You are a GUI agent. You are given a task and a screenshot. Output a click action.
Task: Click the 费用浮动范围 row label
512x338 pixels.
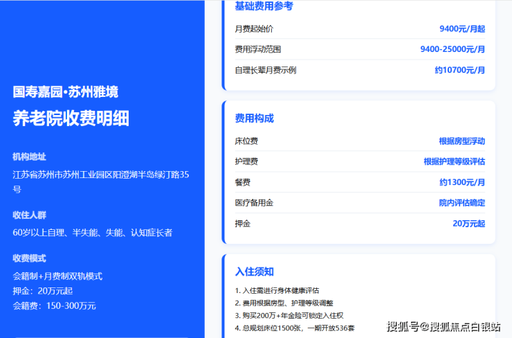click(258, 49)
